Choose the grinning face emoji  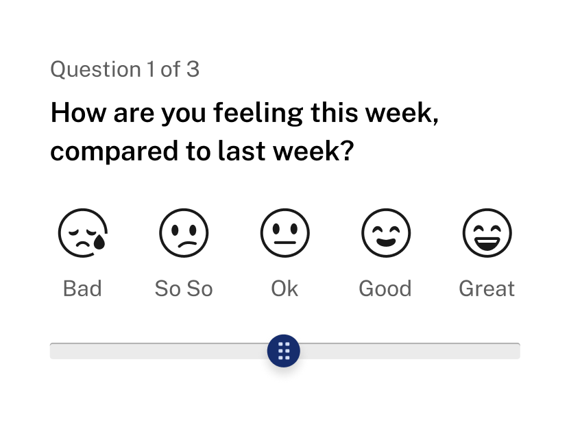(x=487, y=233)
